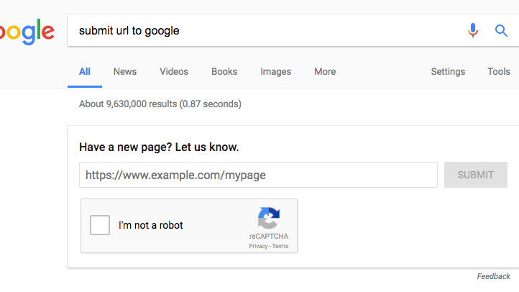Click the Feedback link
This screenshot has width=519, height=292.
click(493, 276)
